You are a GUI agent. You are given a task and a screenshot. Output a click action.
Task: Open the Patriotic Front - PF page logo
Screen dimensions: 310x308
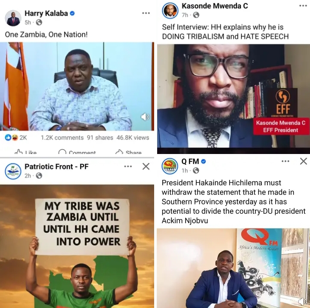(13, 171)
